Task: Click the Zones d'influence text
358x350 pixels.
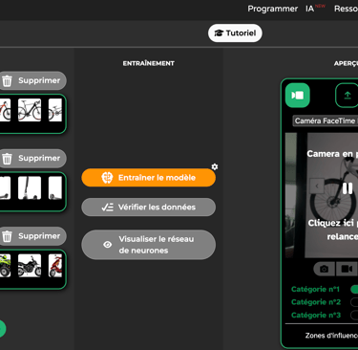Action: click(x=331, y=336)
